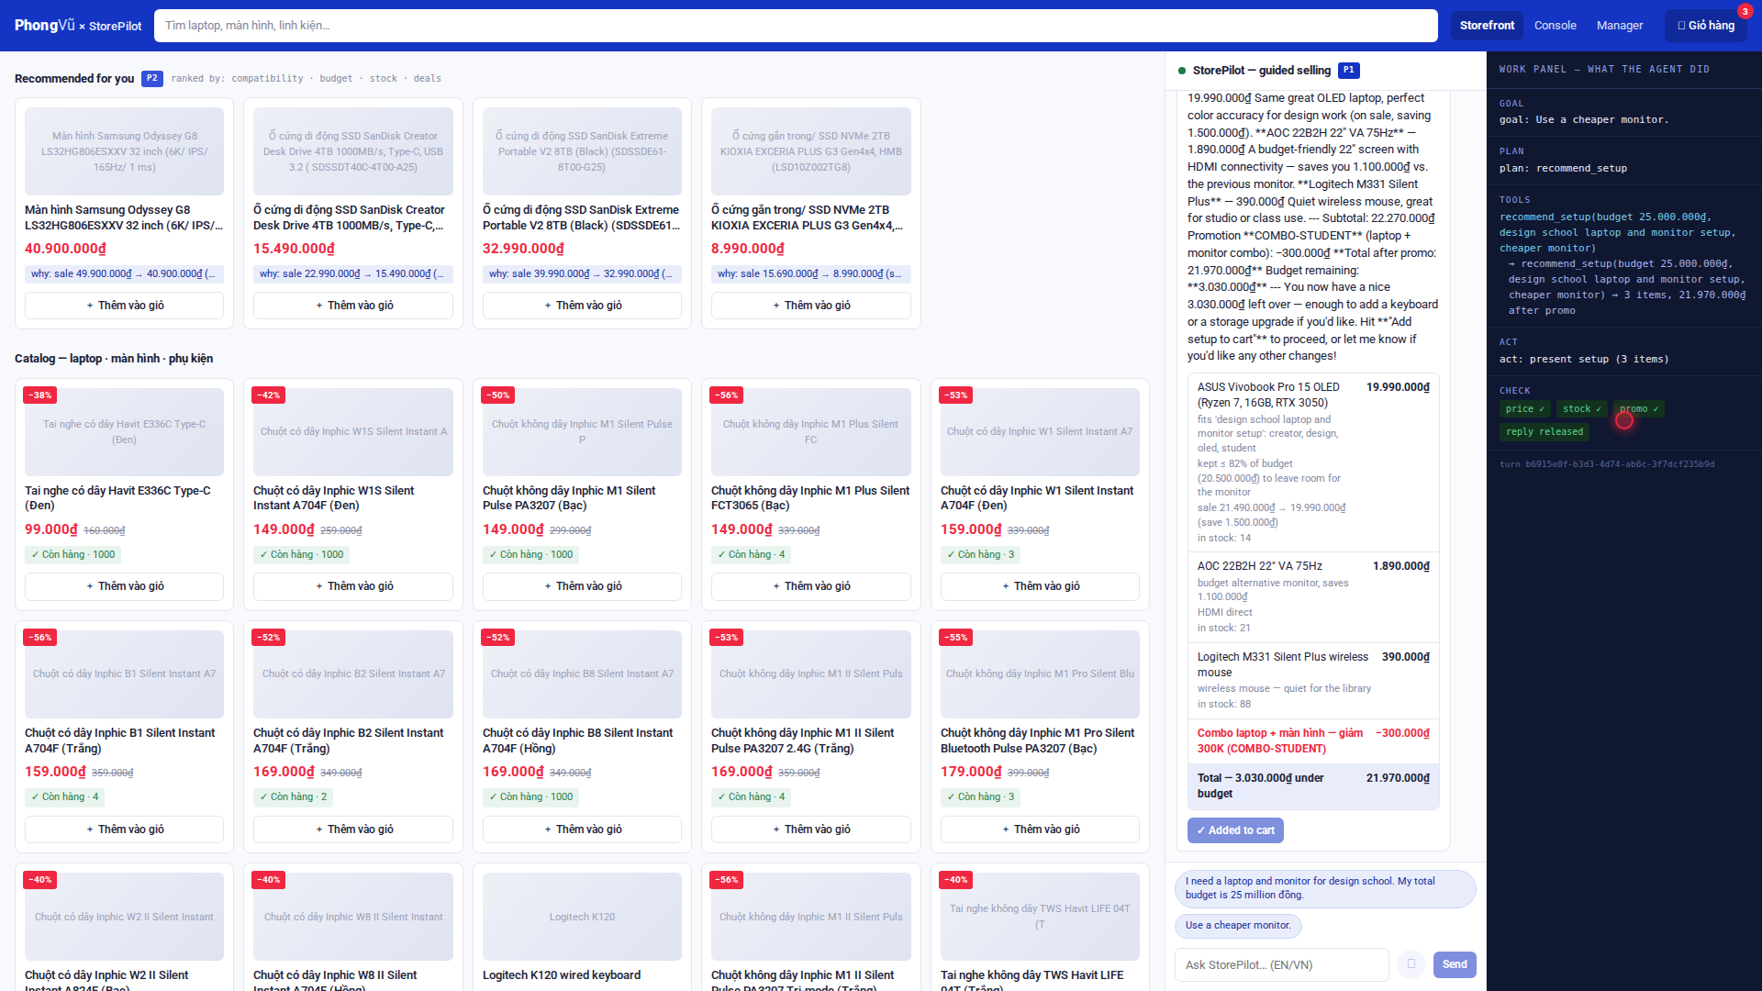1762x991 pixels.
Task: Click the 'Use a cheaper monitor.' chat bubble
Action: pyautogui.click(x=1238, y=925)
